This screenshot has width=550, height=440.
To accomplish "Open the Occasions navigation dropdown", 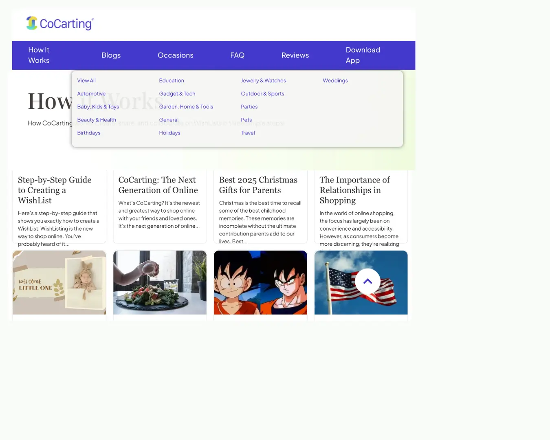I will pos(176,55).
